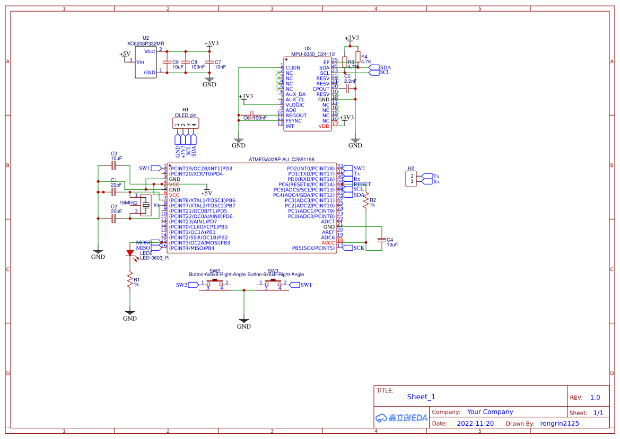Click the Sheet_1 title text
The width and height of the screenshot is (620, 439).
[421, 397]
